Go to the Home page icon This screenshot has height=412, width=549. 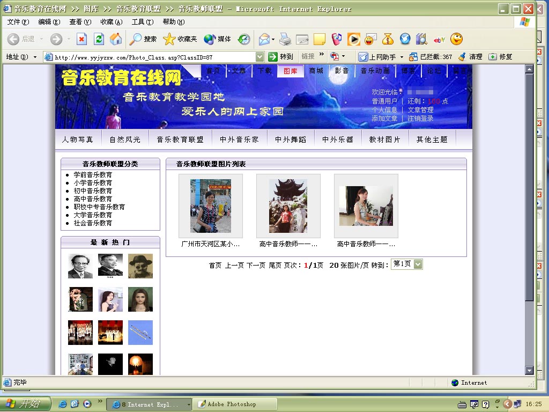116,39
